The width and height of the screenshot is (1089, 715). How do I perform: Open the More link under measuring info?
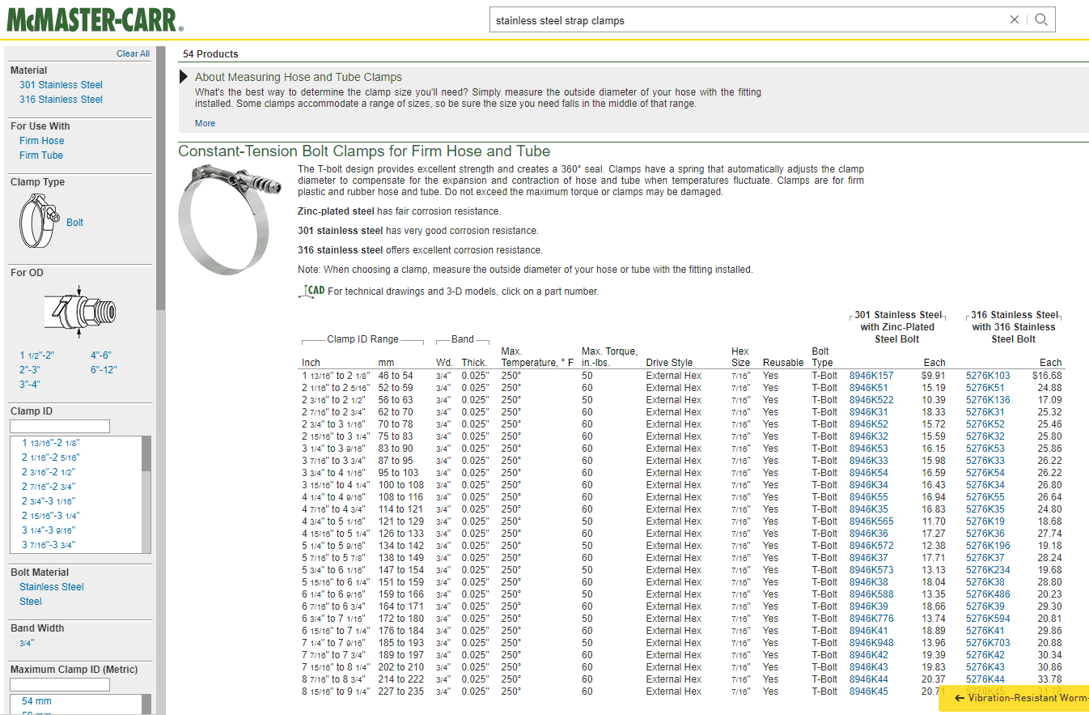205,123
